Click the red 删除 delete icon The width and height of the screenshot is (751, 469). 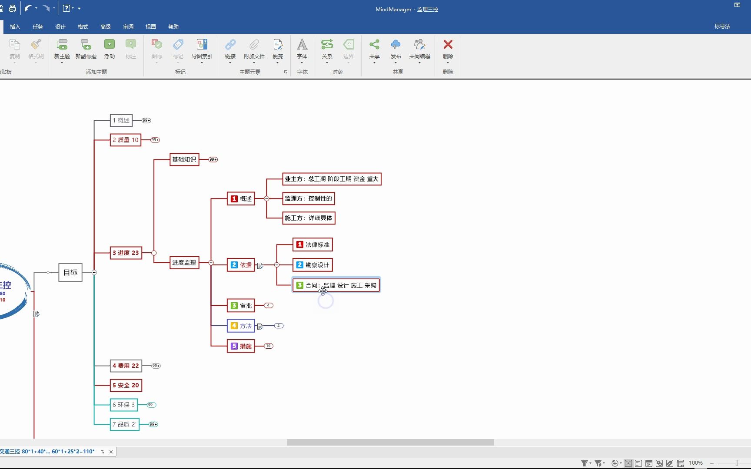point(448,45)
